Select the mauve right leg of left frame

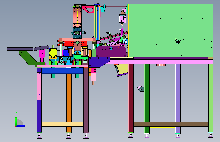coord(86,100)
